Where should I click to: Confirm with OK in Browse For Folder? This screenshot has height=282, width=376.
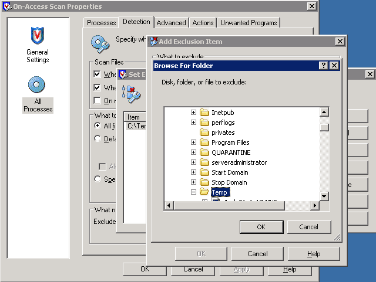(261, 227)
